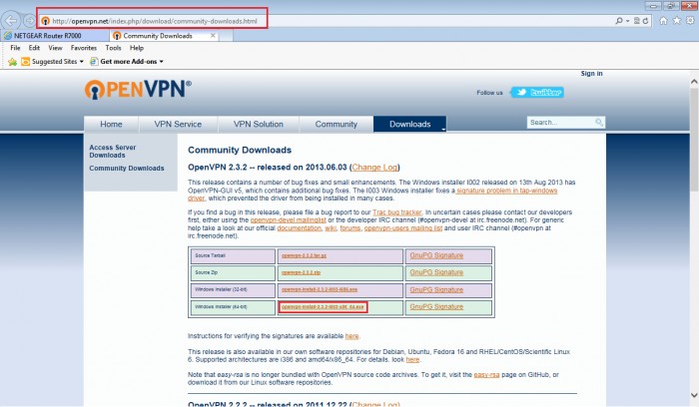Click the Suggested Sites icon in favorites bar
Screen dimensions: 699x407
25,62
